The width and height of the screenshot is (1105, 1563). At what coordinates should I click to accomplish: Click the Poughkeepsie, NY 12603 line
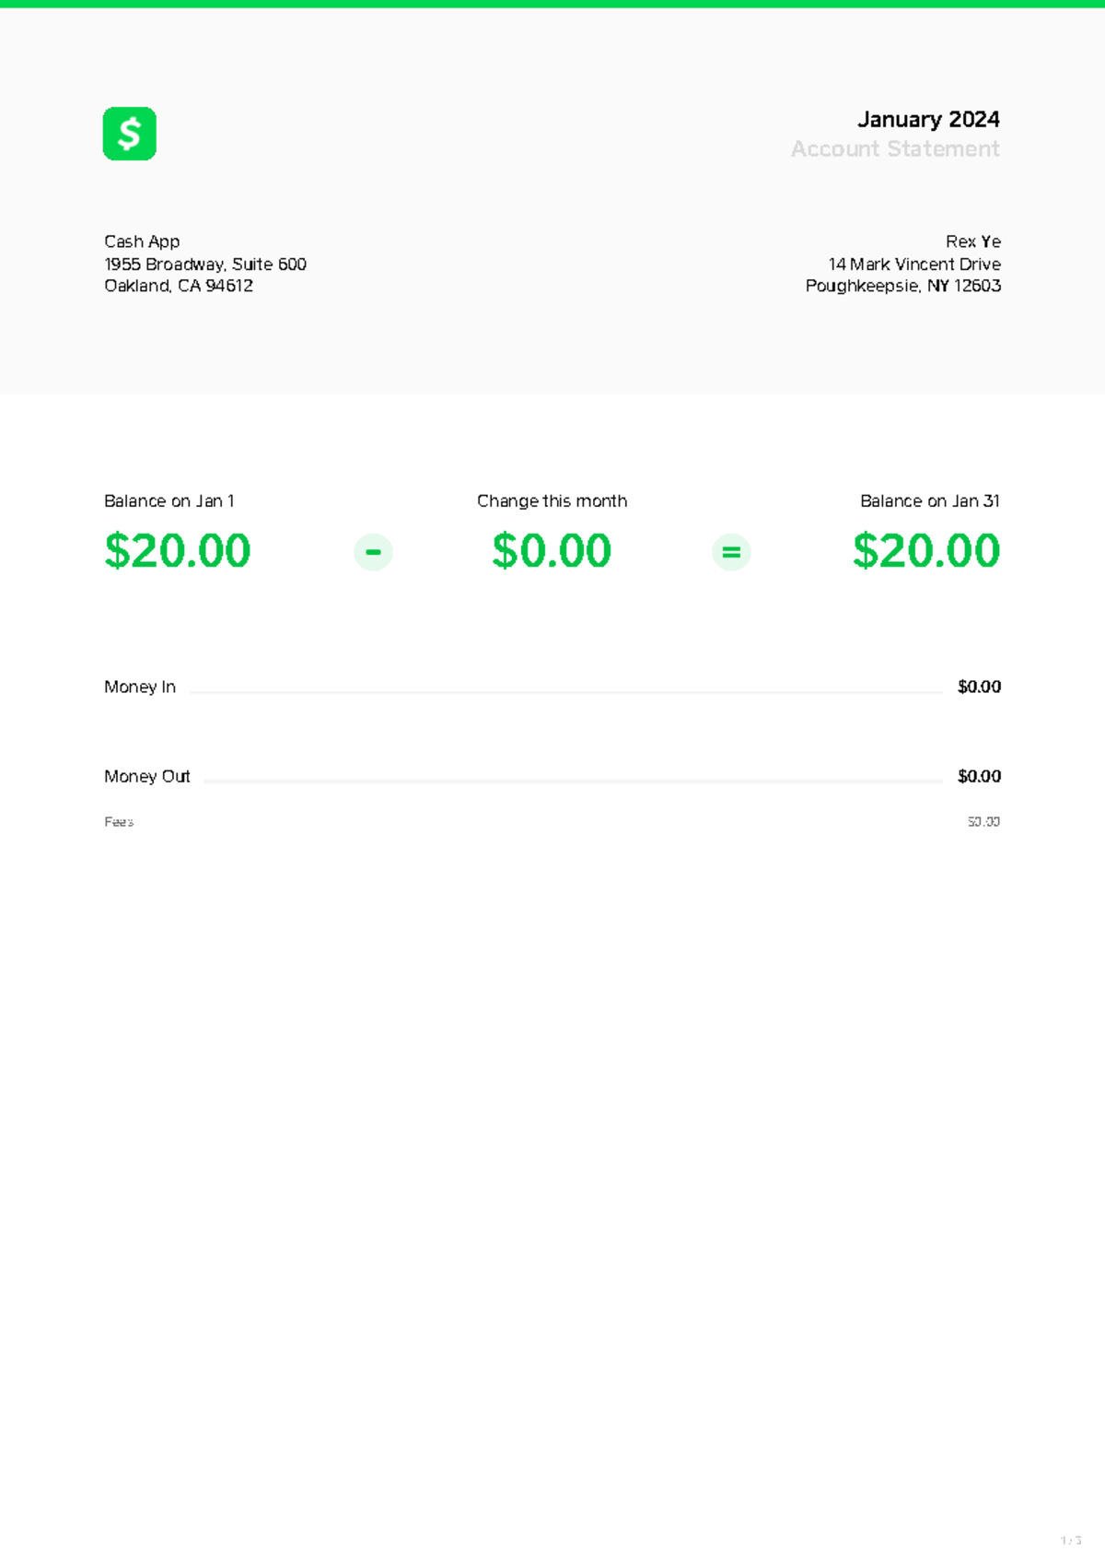(x=902, y=286)
